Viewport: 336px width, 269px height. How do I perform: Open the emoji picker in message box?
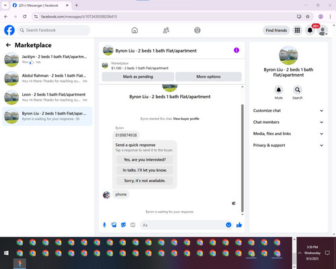228,225
